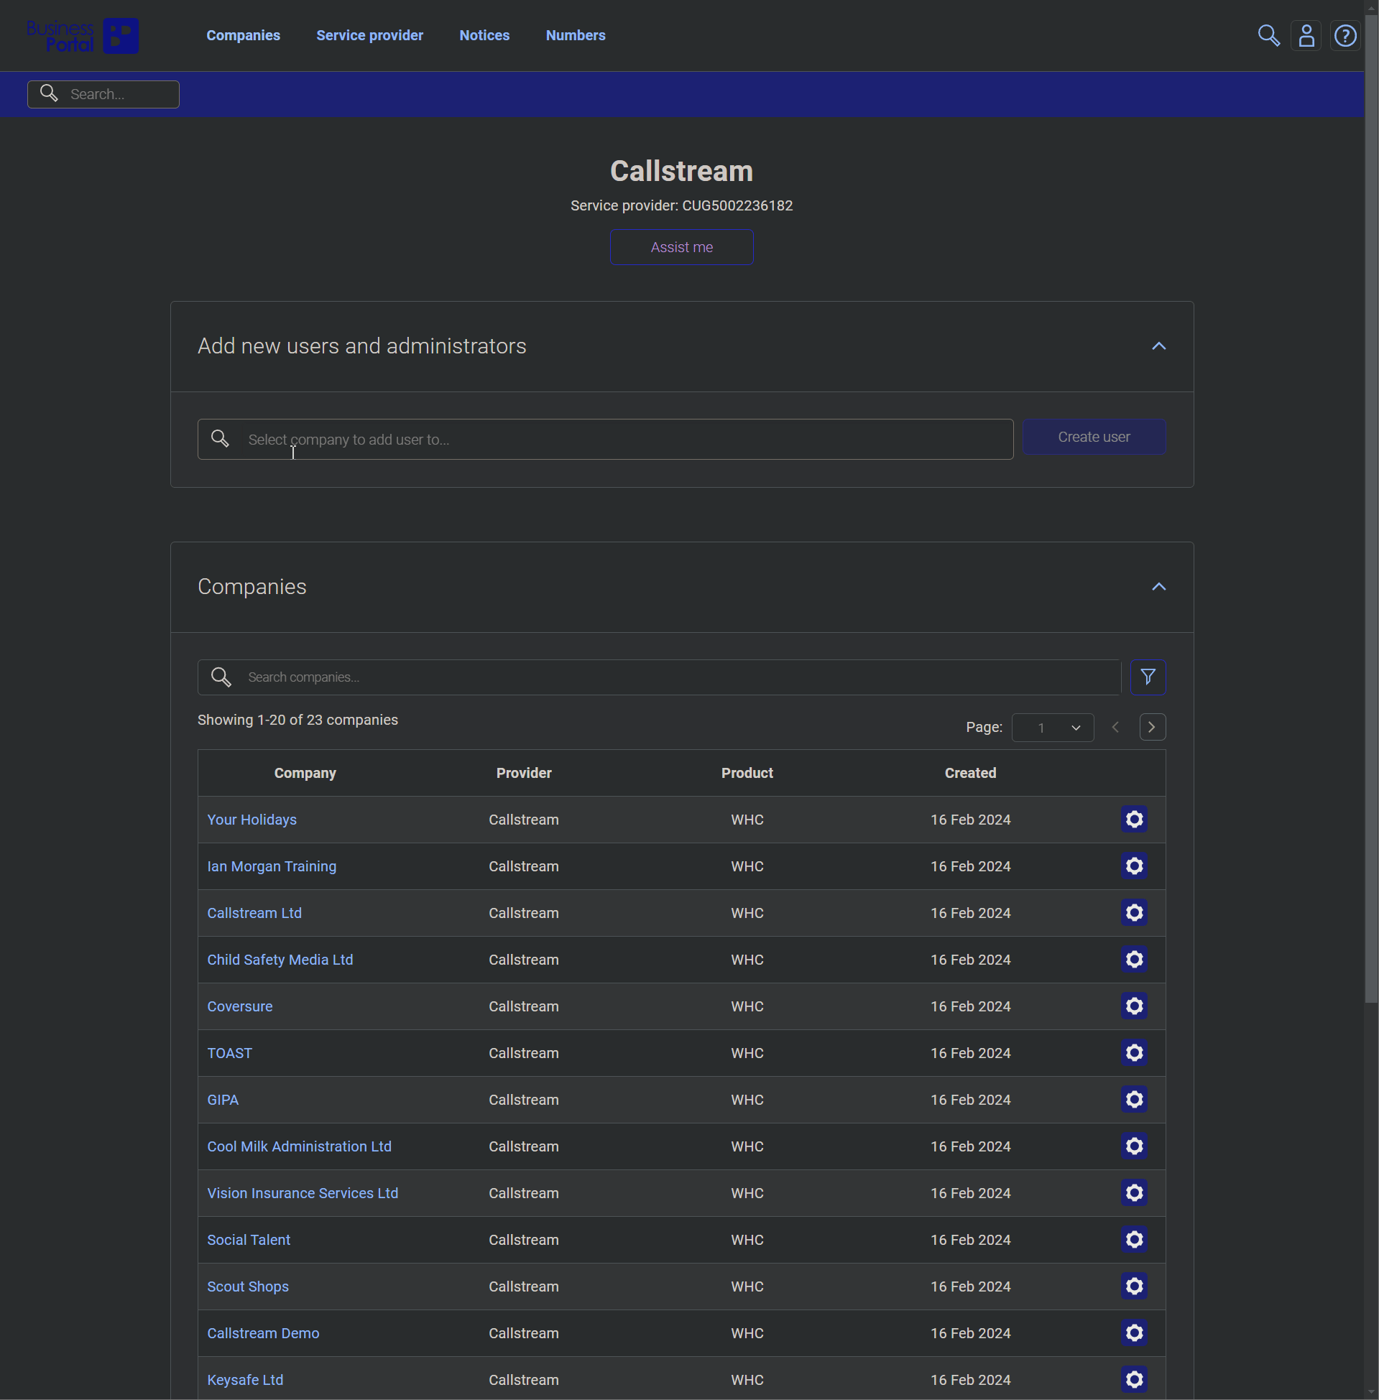
Task: Open settings gear for Your Holidays
Action: [x=1134, y=819]
